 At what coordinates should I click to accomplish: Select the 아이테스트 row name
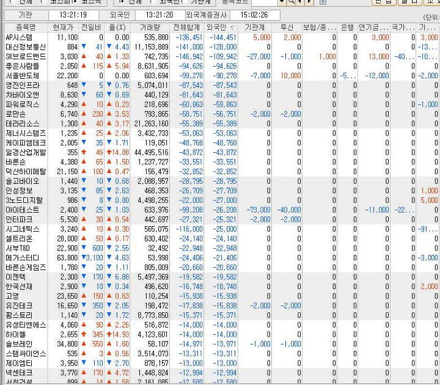coord(23,210)
